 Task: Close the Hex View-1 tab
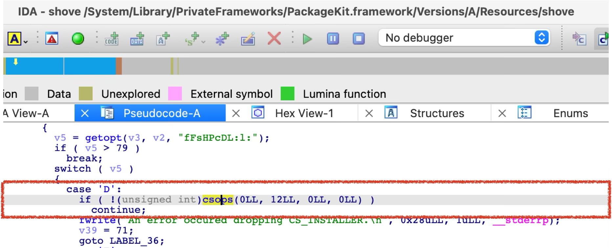236,114
